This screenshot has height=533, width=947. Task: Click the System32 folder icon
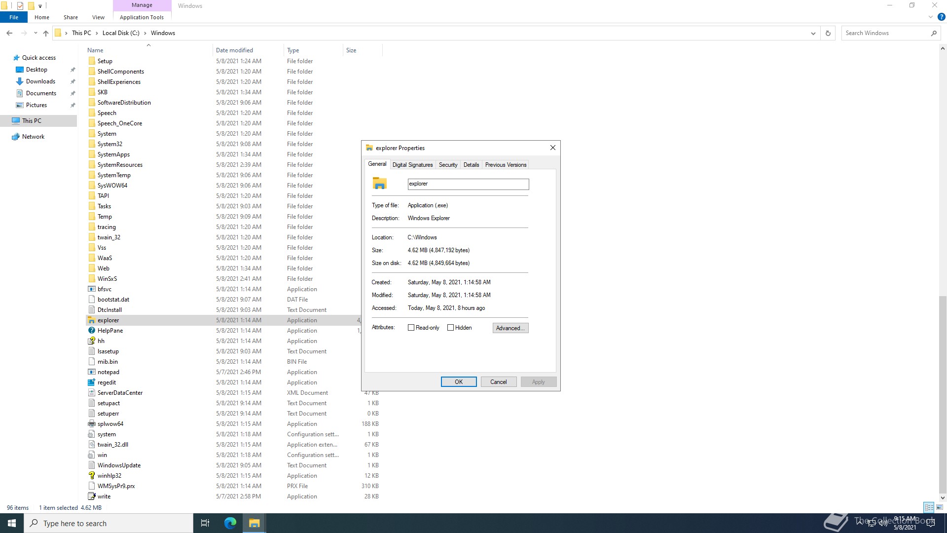91,144
